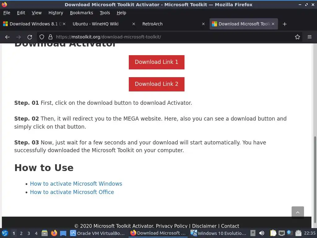Viewport: 317px width, 238px height.
Task: Launch the file manager from the taskbar
Action: click(x=45, y=233)
